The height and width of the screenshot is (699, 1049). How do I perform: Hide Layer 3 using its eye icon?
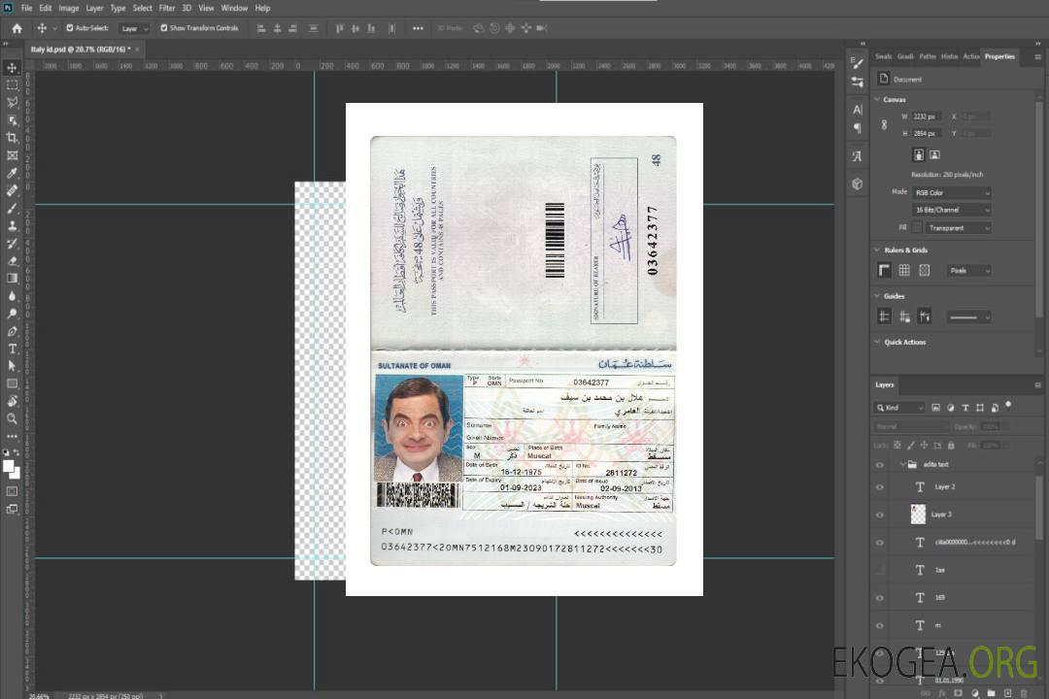click(x=880, y=516)
